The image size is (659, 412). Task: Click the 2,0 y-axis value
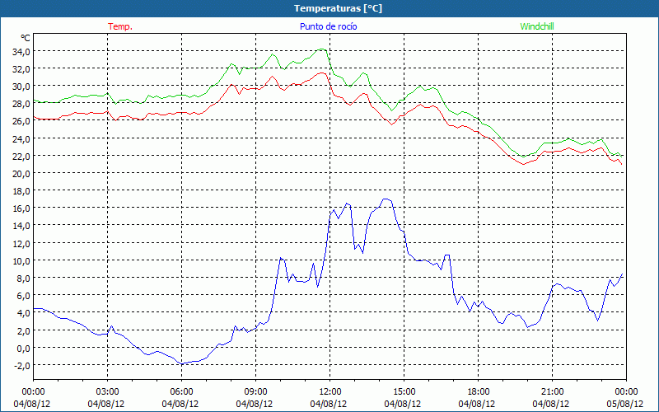tap(24, 330)
